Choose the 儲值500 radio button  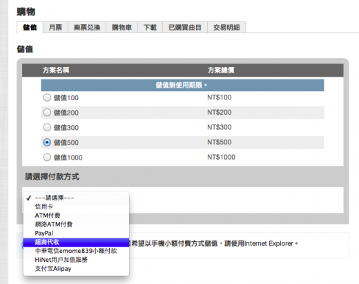pos(47,142)
